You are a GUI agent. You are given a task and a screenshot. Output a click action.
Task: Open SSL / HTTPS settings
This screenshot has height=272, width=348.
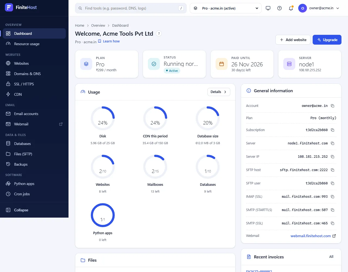pyautogui.click(x=34, y=84)
